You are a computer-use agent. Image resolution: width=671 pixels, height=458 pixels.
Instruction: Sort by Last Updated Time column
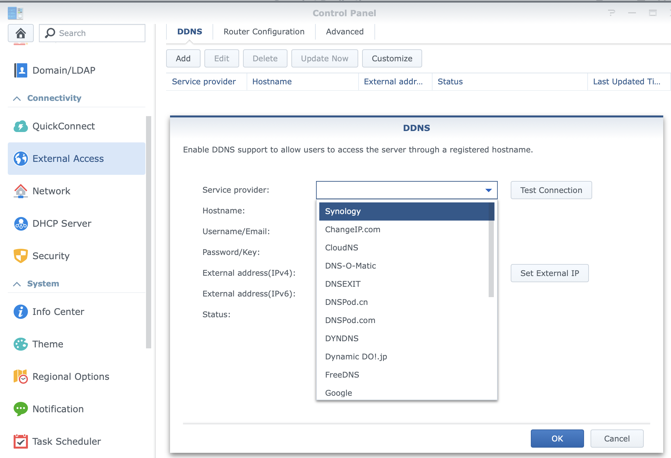(x=629, y=82)
